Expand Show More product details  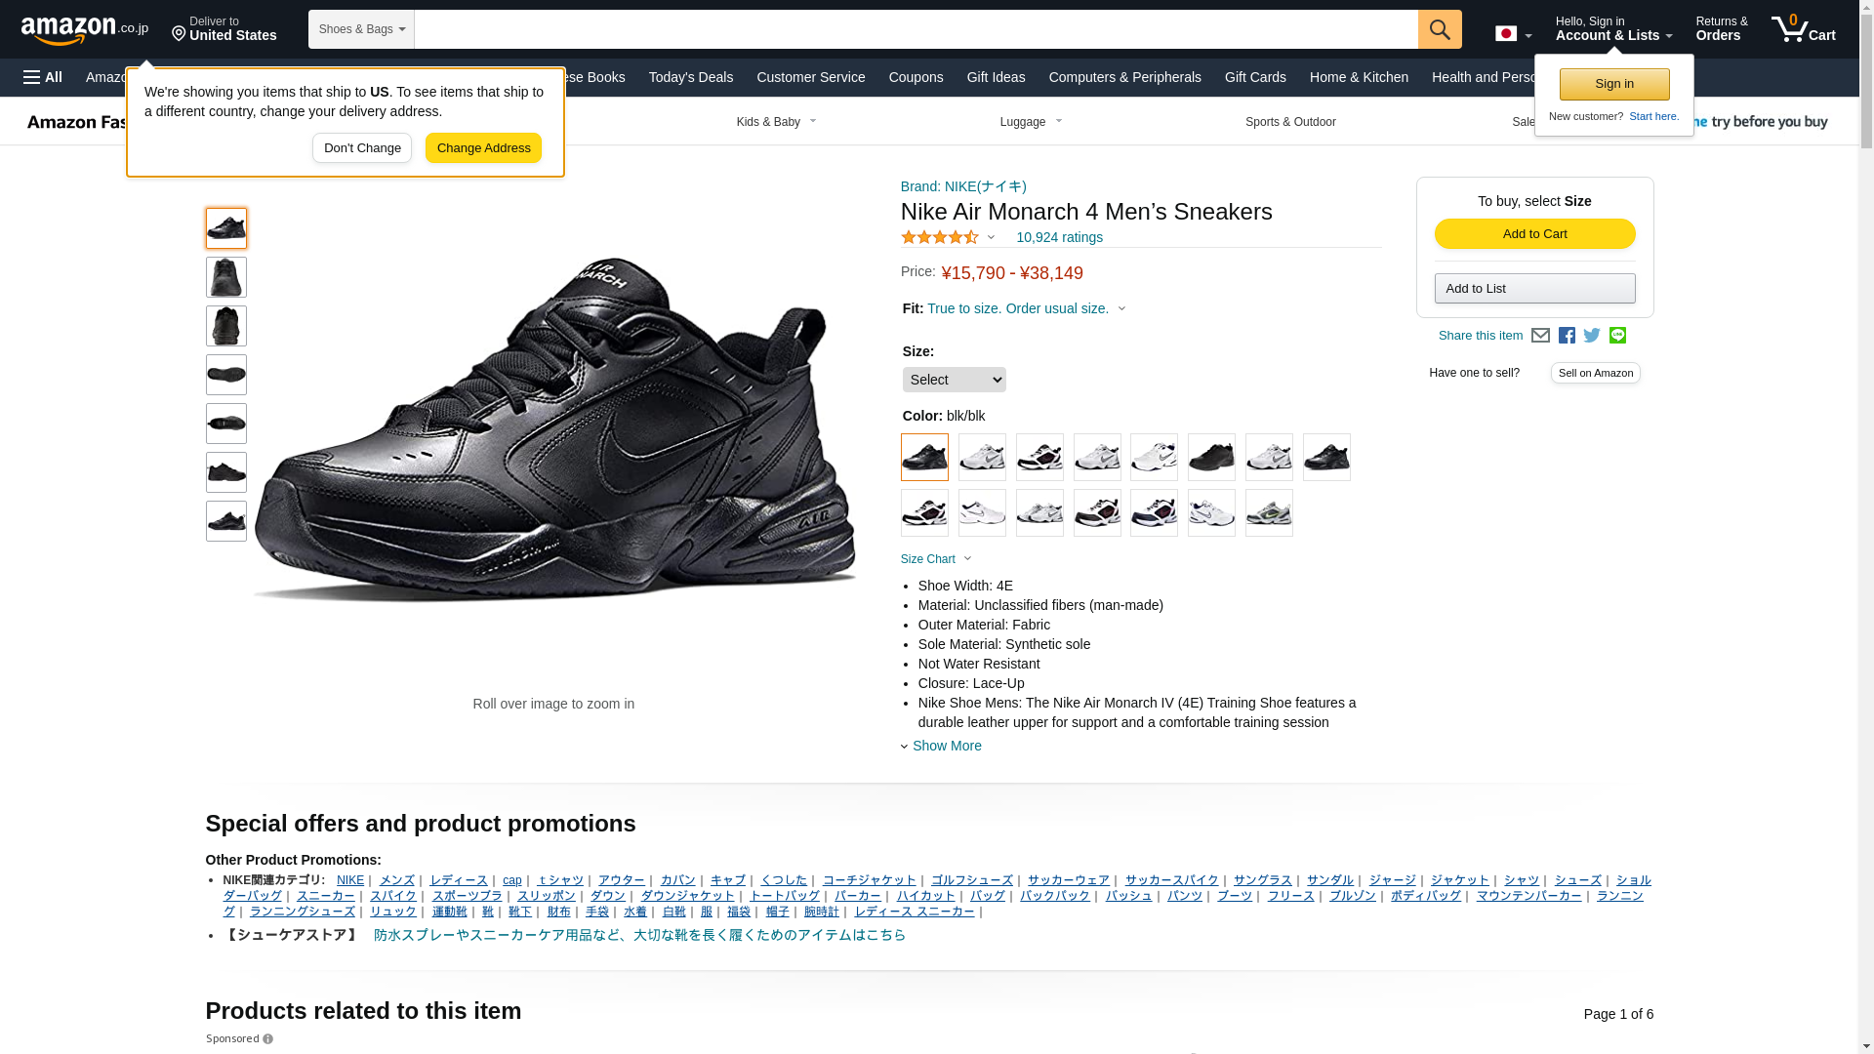coord(941,746)
